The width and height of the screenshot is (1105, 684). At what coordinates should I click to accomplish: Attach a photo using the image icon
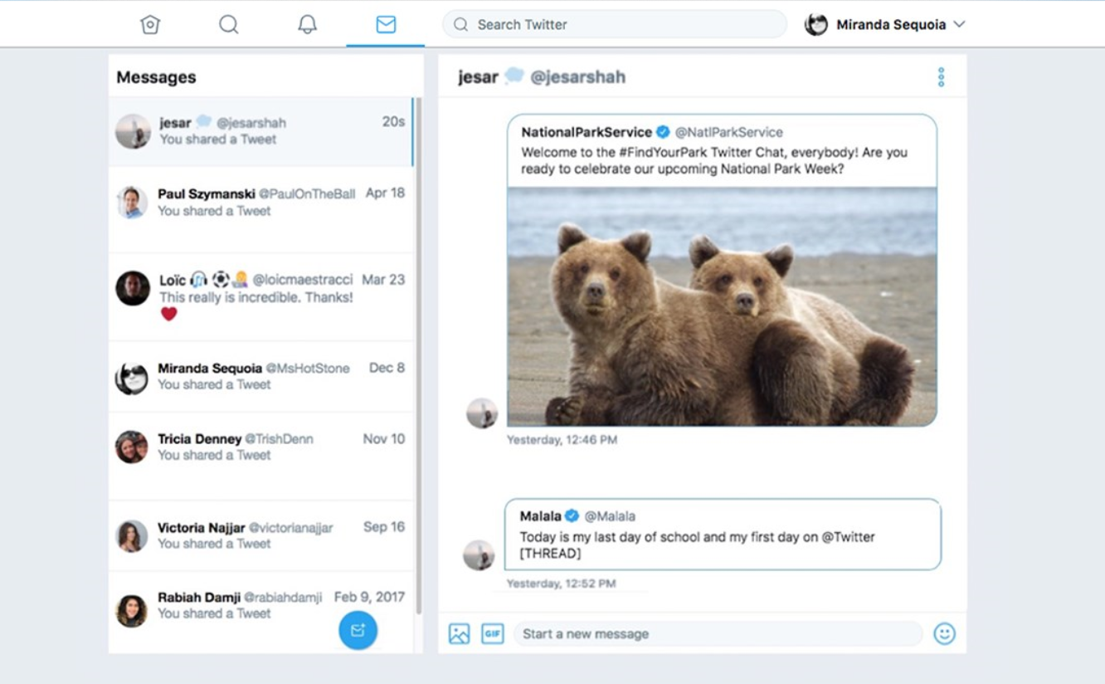(459, 634)
